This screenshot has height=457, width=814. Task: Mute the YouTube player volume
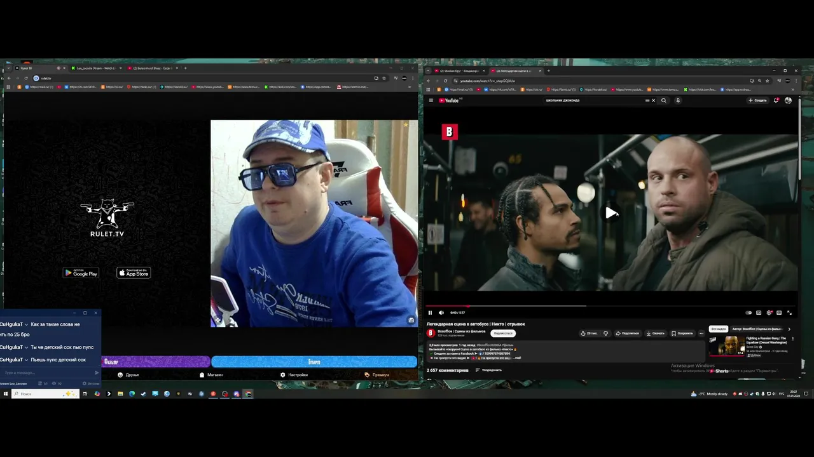pos(441,312)
